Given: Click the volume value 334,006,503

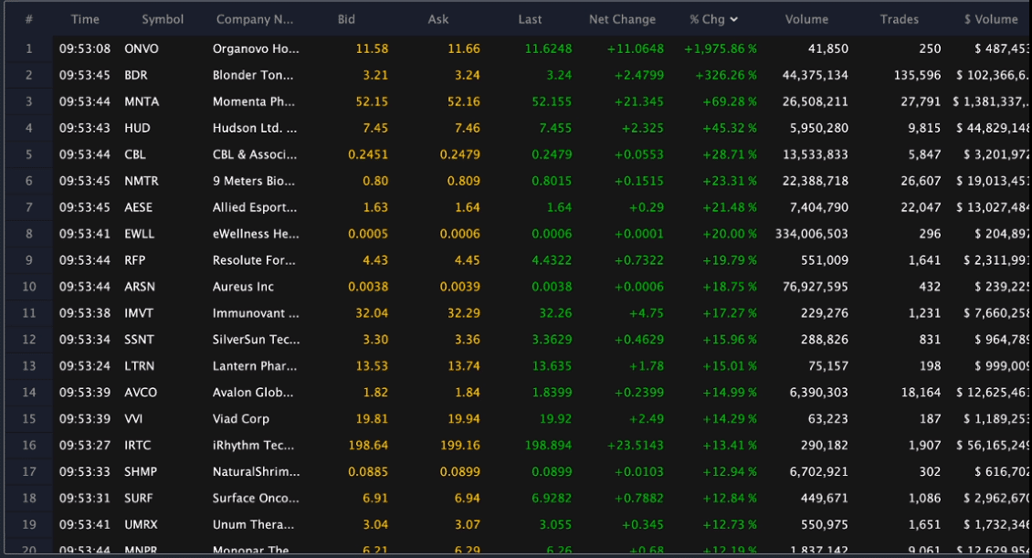Looking at the screenshot, I should (x=812, y=234).
